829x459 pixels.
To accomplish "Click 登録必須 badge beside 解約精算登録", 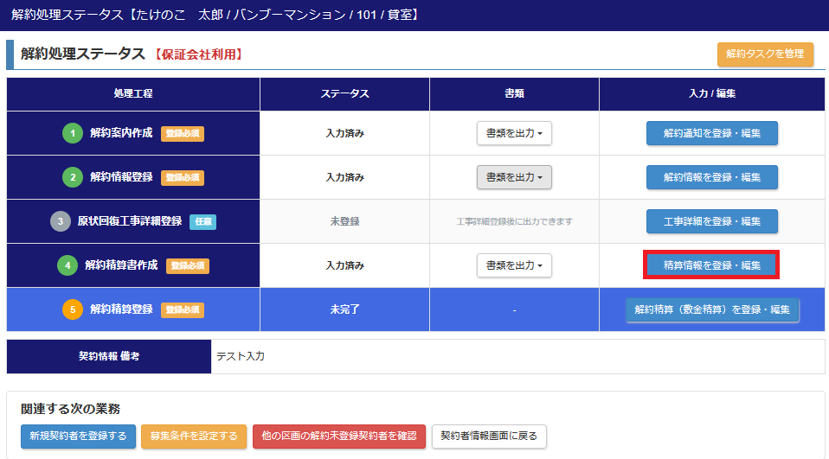I will point(183,310).
